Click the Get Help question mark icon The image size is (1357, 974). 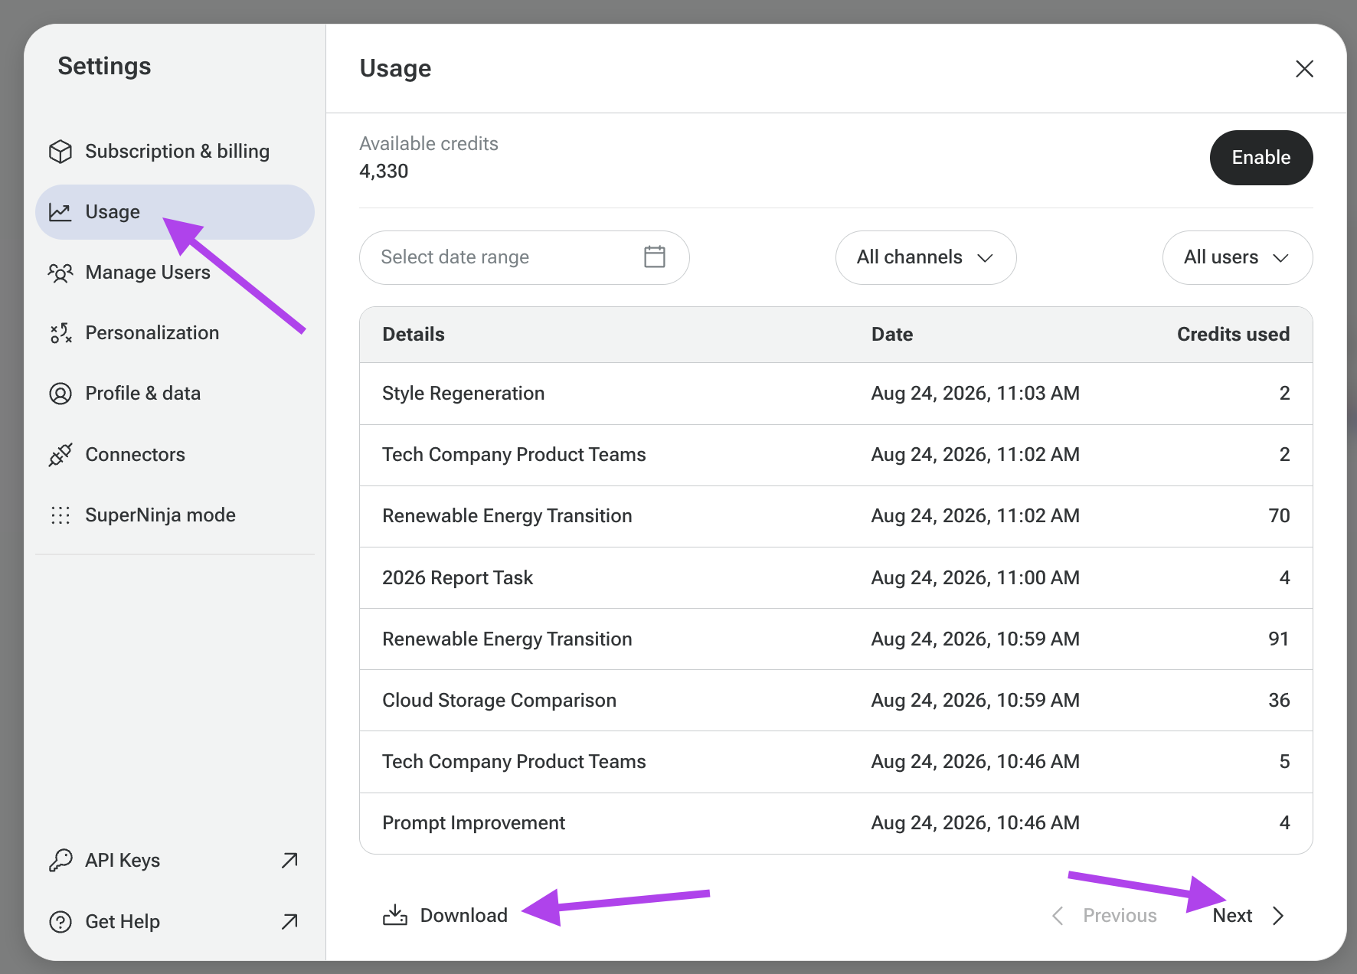click(x=60, y=922)
